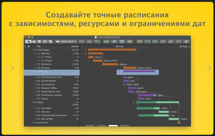This screenshot has height=136, width=215.
Task: Click the camera set-baseline toolbar icon
Action: pos(130,41)
